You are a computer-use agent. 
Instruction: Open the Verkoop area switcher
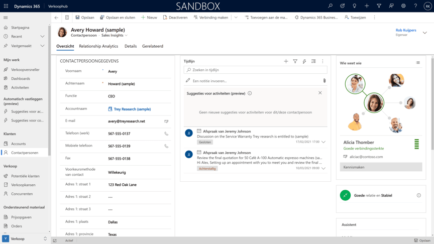click(25, 239)
